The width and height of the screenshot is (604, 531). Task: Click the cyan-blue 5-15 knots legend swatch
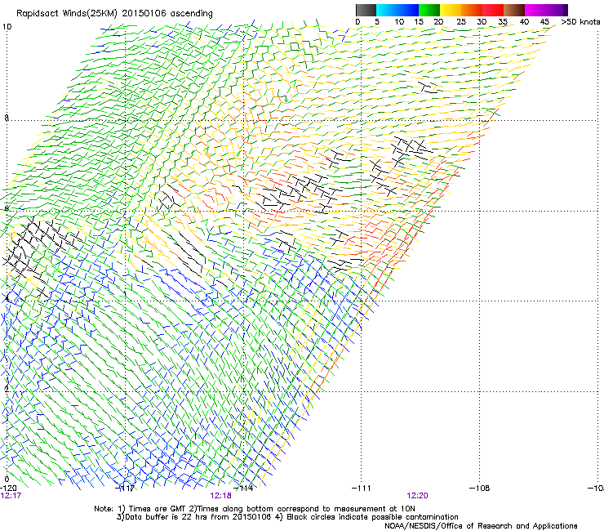397,10
